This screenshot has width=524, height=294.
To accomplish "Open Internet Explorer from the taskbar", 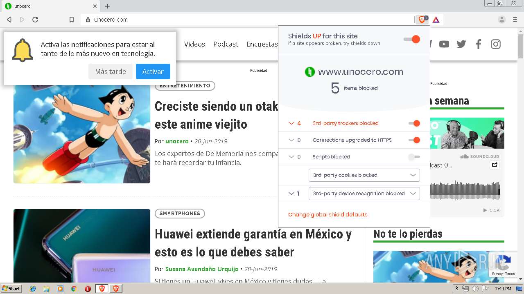I will (x=33, y=289).
